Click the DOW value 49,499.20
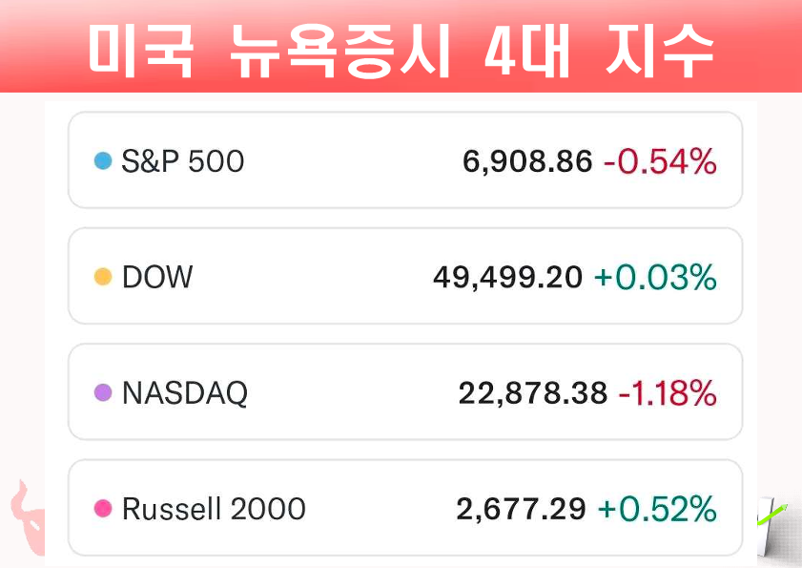The image size is (802, 568). tap(507, 277)
